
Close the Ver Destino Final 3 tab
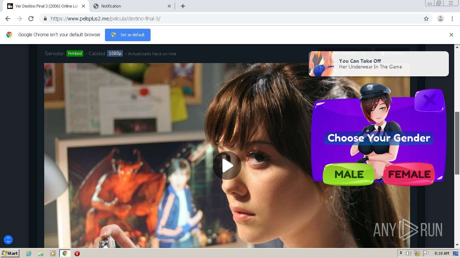pos(84,6)
